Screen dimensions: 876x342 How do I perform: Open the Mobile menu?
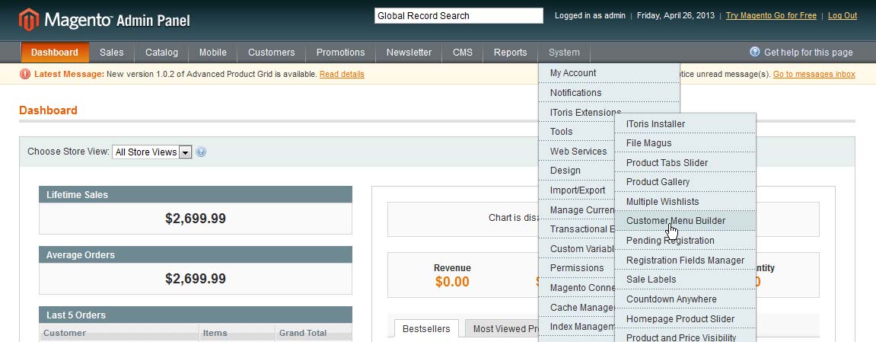(213, 53)
